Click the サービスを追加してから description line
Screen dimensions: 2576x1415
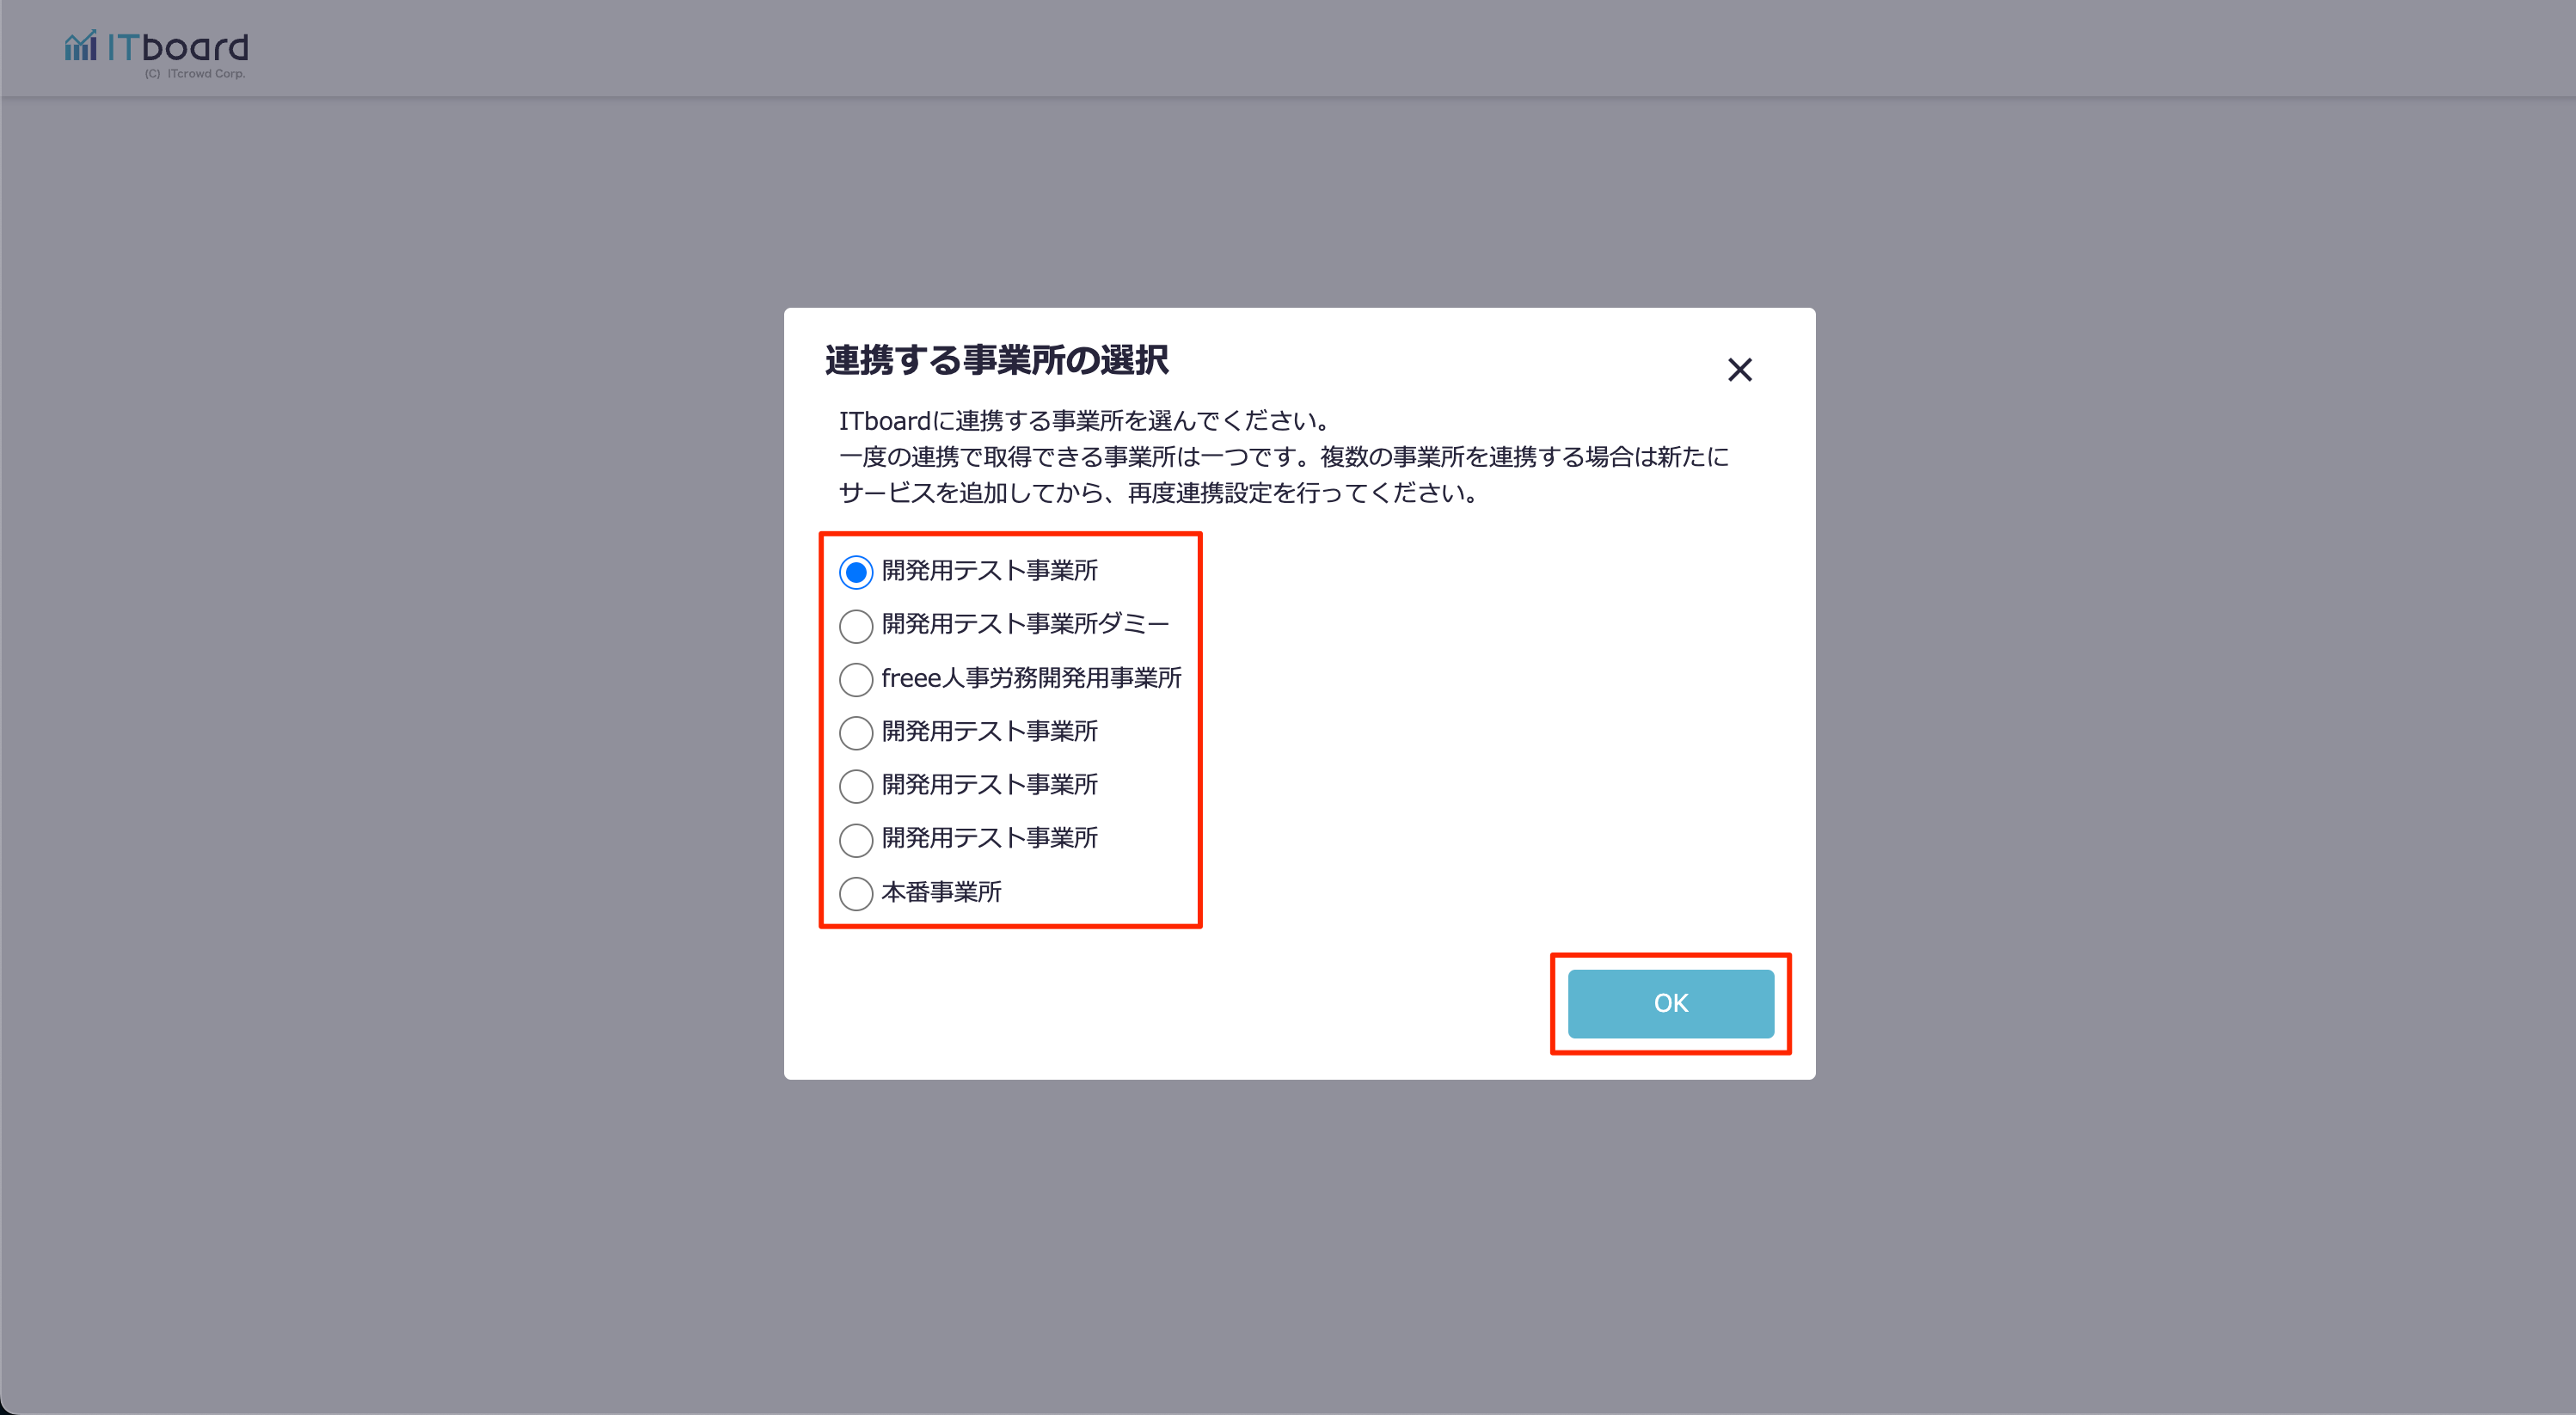1159,493
